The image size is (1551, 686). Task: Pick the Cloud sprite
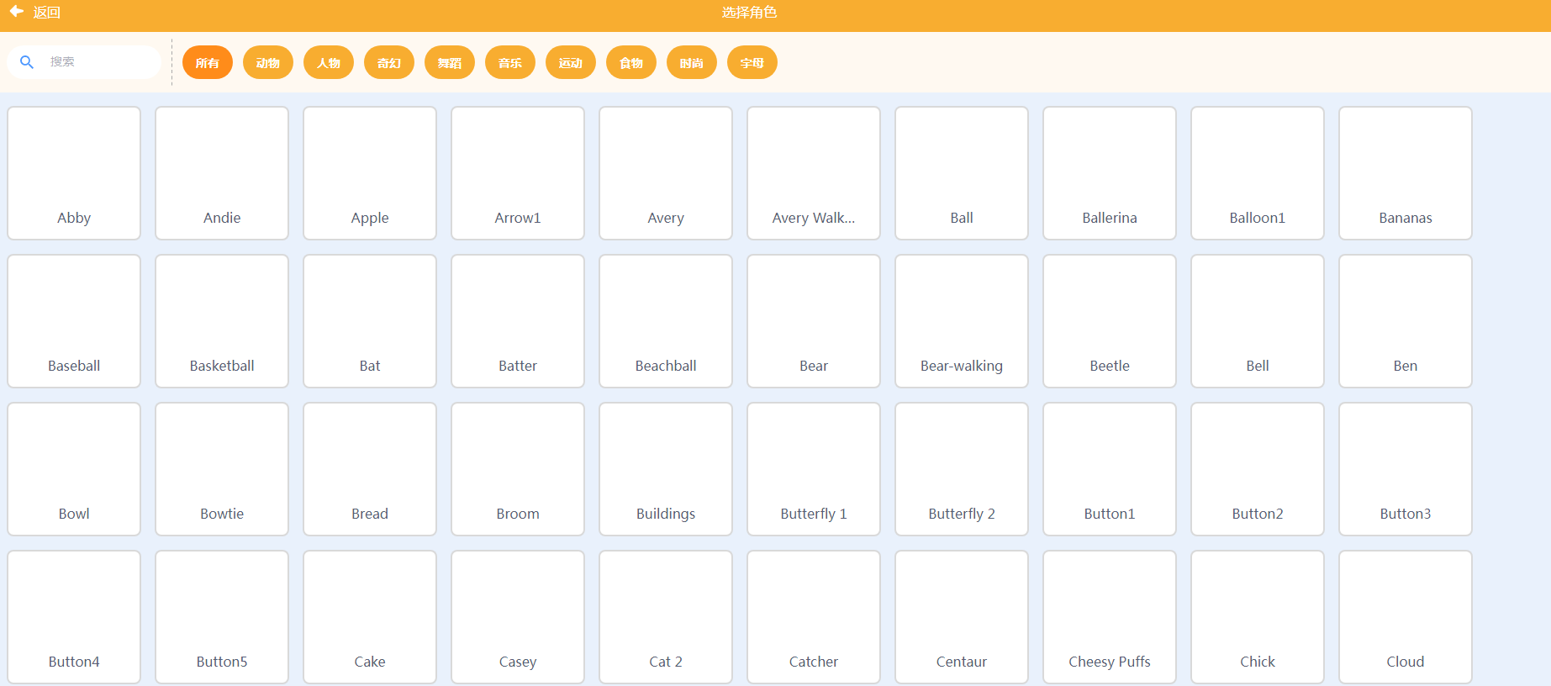coord(1406,617)
